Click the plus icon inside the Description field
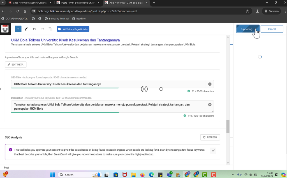Viewport: 287px width, 178px height. click(210, 104)
